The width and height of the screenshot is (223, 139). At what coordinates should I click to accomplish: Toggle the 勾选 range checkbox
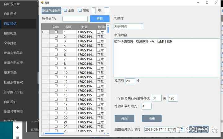tap(80, 10)
